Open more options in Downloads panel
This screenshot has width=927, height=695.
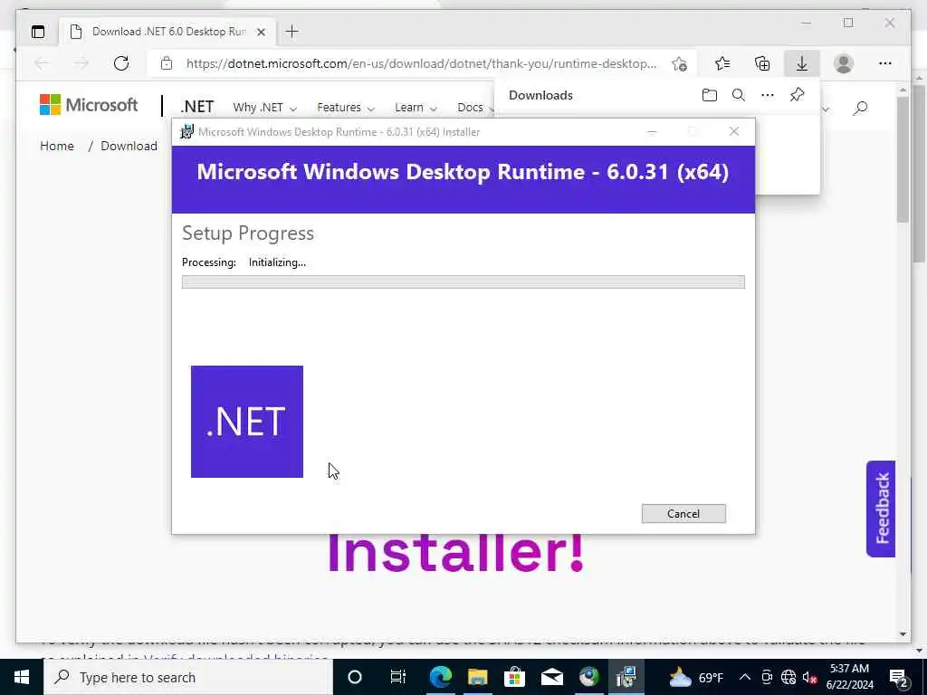pos(768,95)
